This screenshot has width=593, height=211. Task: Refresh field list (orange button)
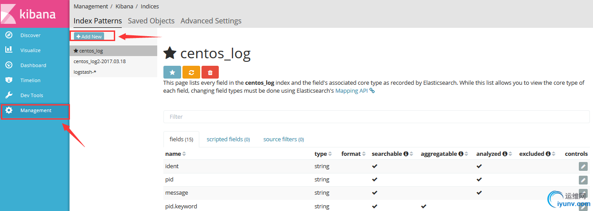191,72
